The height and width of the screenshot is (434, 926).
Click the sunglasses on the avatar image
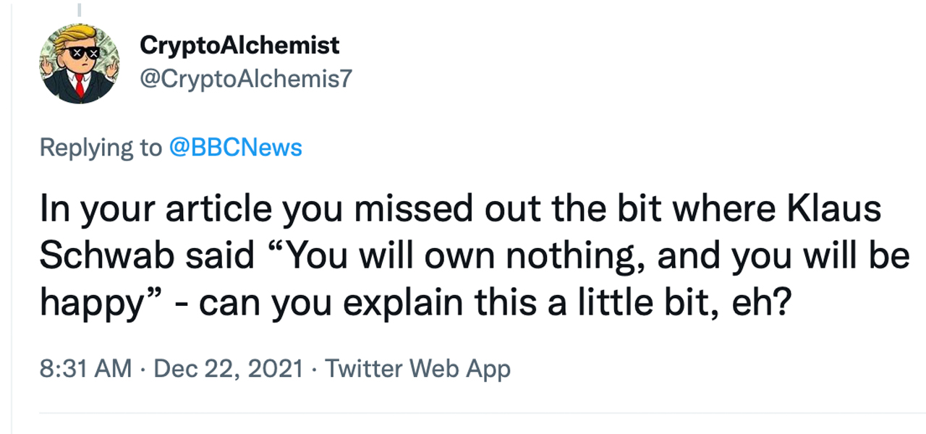tap(80, 54)
